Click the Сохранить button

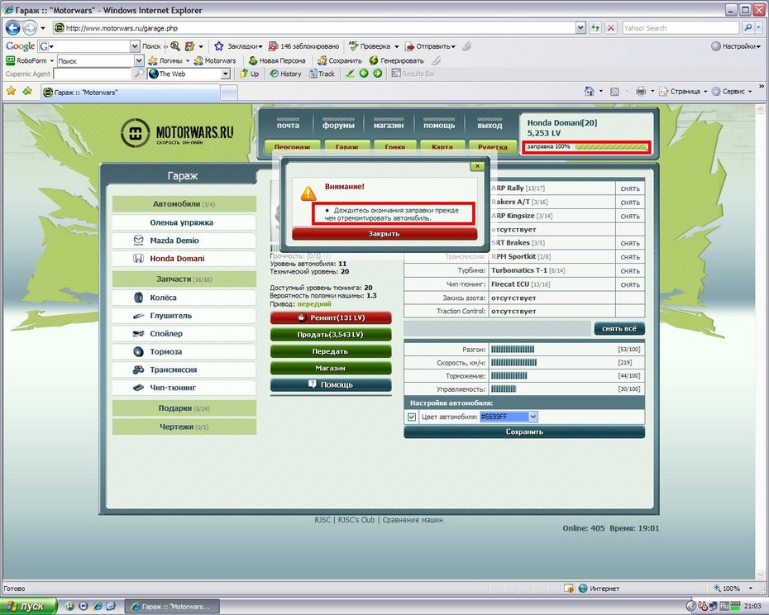524,431
